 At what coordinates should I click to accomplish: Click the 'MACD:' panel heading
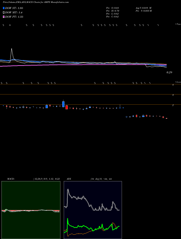click(11, 179)
